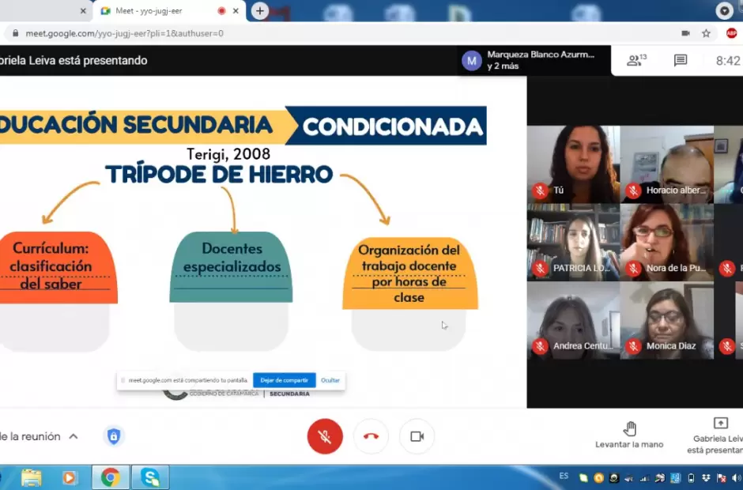Screen dimensions: 743x490
Task: Click Horacio's participant video tile
Action: pyautogui.click(x=666, y=164)
